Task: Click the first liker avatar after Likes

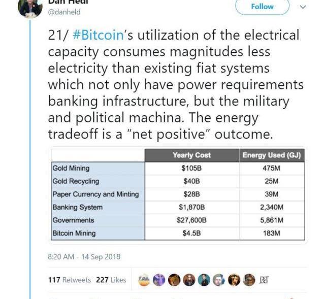Action: pyautogui.click(x=145, y=280)
